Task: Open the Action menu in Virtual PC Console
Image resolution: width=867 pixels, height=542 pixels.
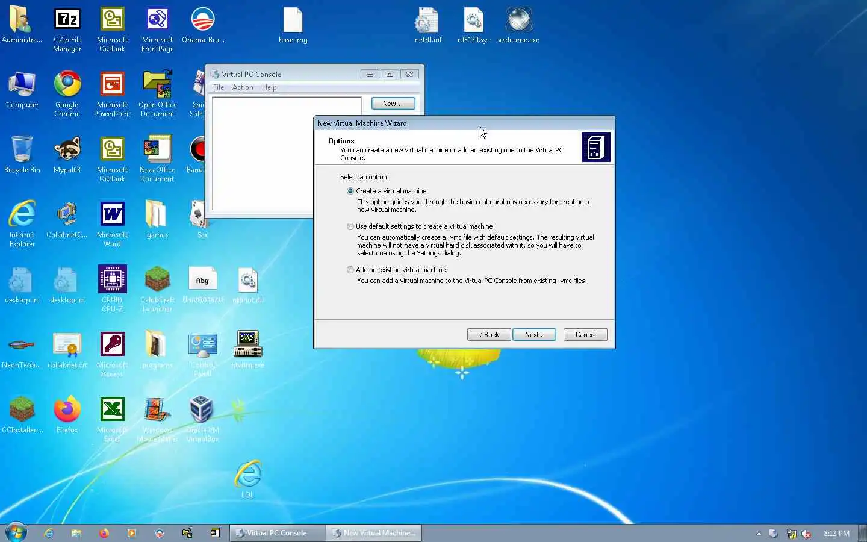Action: tap(243, 87)
